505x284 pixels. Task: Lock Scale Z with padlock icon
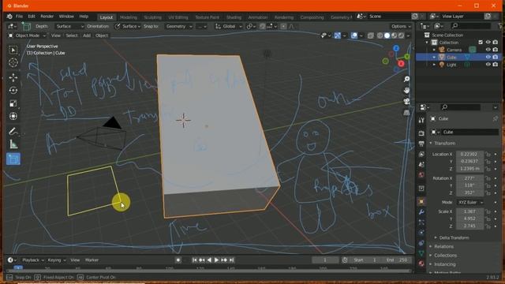[488, 226]
